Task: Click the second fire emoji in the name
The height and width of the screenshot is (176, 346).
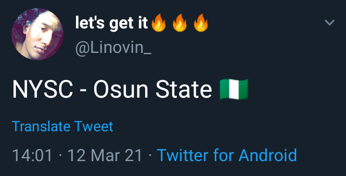Action: 180,23
